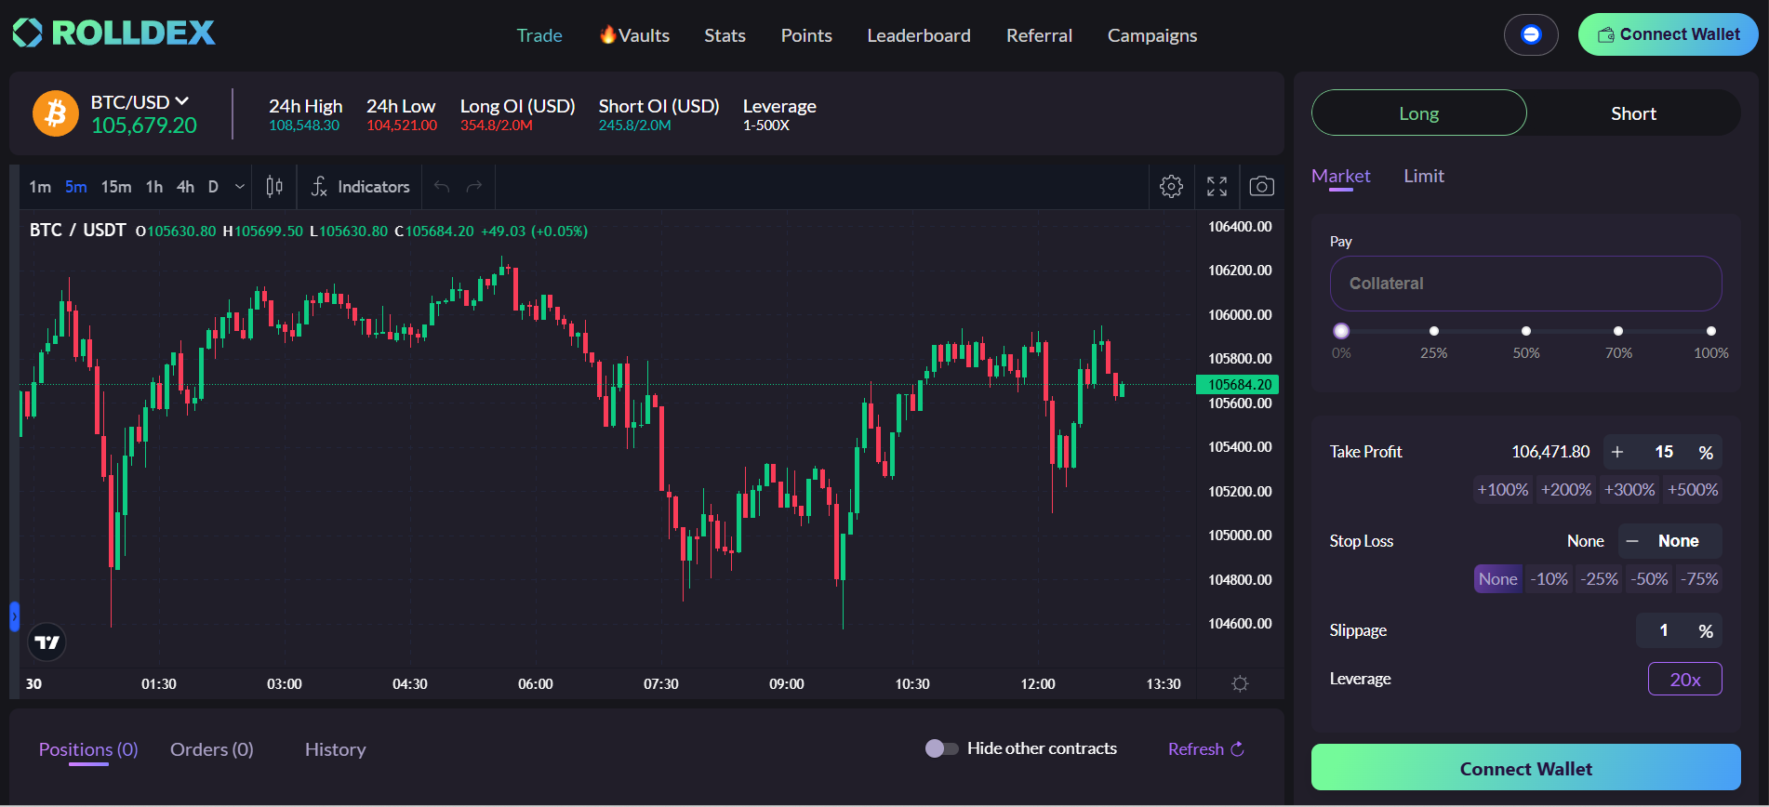Click the TradingView logo icon

[47, 642]
